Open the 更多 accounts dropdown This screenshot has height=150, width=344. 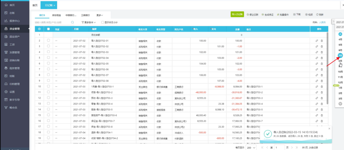pyautogui.click(x=101, y=15)
